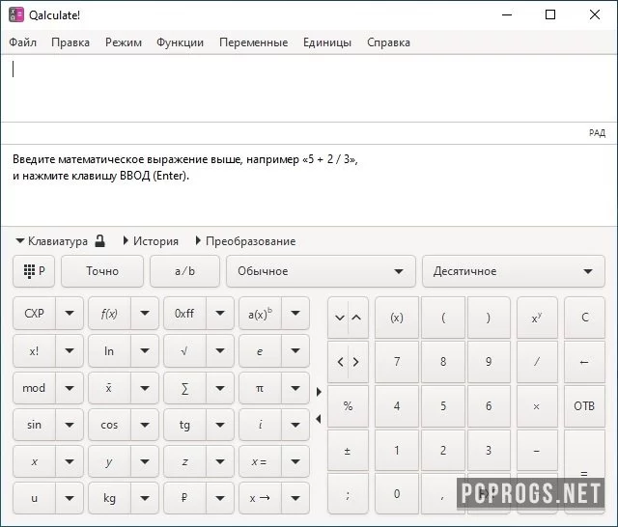618x527 pixels.
Task: Open the dropdown arrow beside x →
Action: coord(295,498)
